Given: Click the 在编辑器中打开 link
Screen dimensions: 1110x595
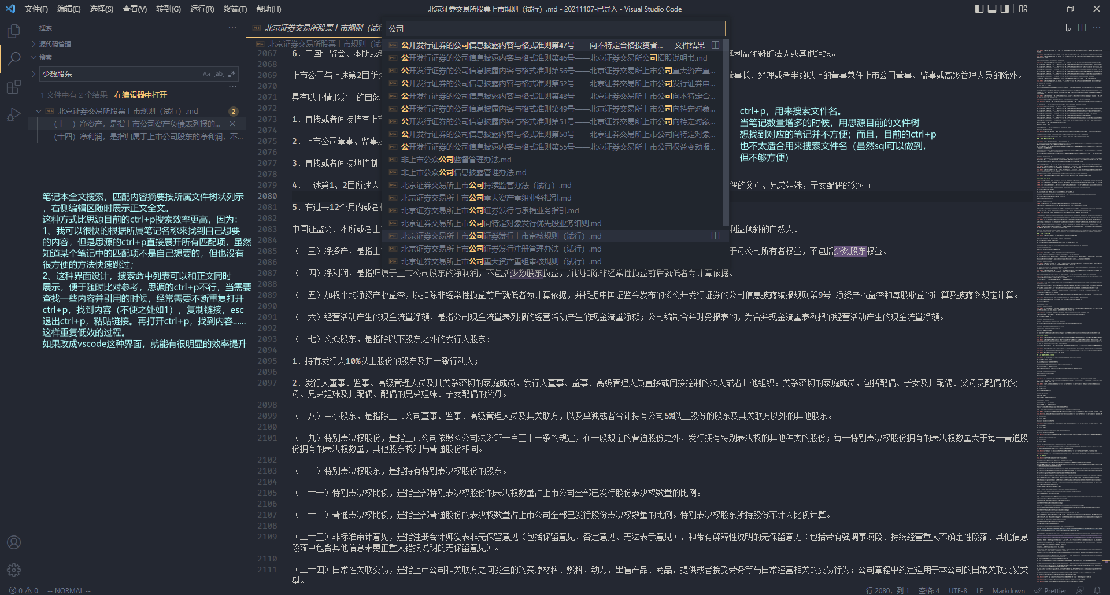Looking at the screenshot, I should tap(140, 95).
